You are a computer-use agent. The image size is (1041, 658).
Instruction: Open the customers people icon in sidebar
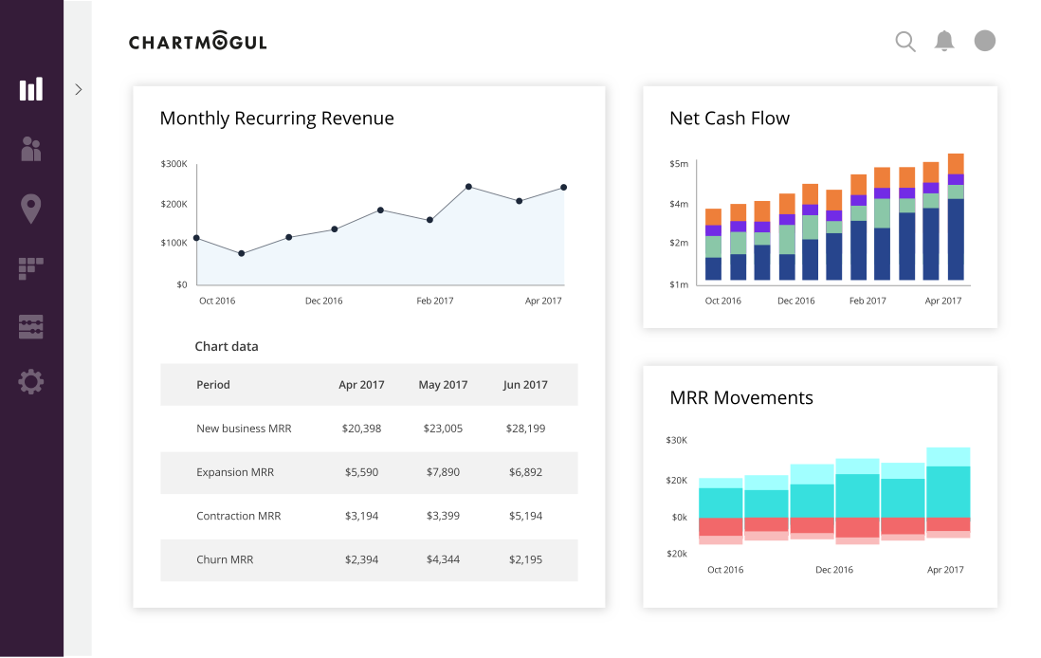click(x=31, y=149)
